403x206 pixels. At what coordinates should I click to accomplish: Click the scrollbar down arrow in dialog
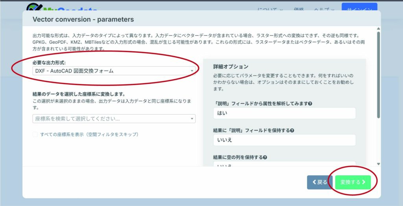pyautogui.click(x=378, y=164)
